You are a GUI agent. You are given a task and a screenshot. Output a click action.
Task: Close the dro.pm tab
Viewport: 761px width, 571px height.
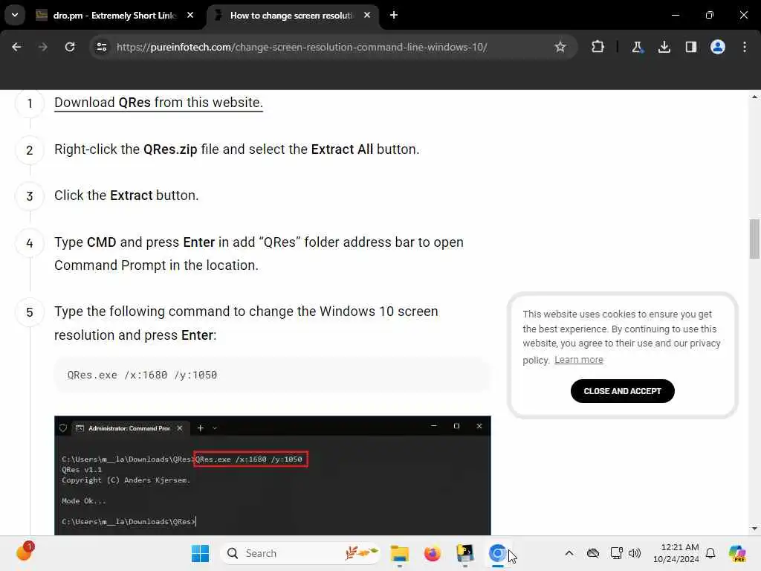coord(190,16)
